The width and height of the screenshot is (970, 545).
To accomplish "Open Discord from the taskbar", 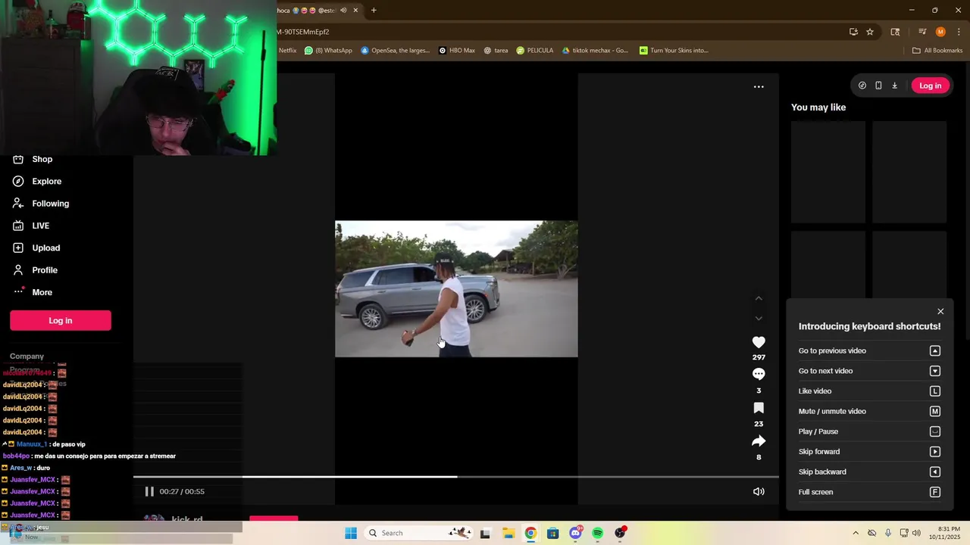I will (575, 533).
